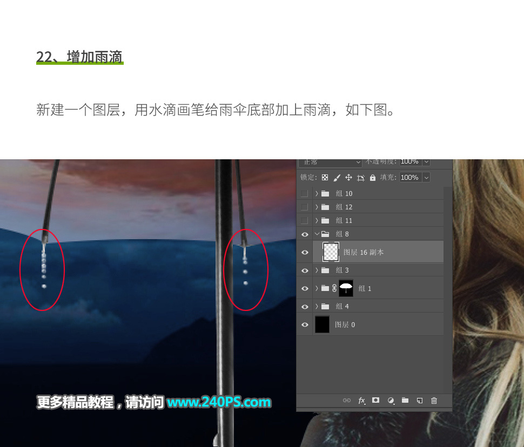Screen dimensions: 524x447
Task: Toggle visibility of group 组 8
Action: point(305,234)
